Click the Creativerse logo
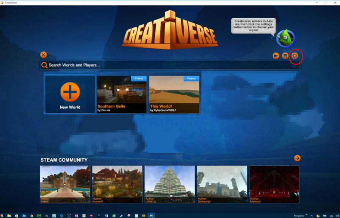Viewport: 340px width, 218px height. (170, 30)
